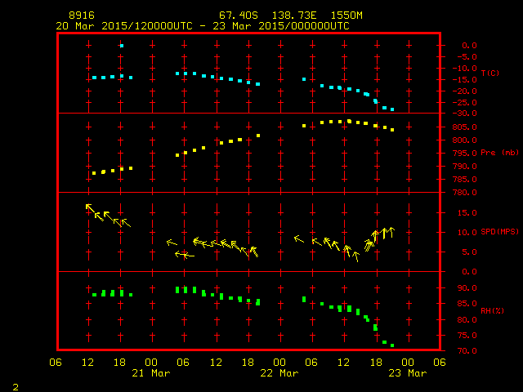
Task: Click the end time 23 Mar 2015/000000UTC
Action: [x=281, y=26]
